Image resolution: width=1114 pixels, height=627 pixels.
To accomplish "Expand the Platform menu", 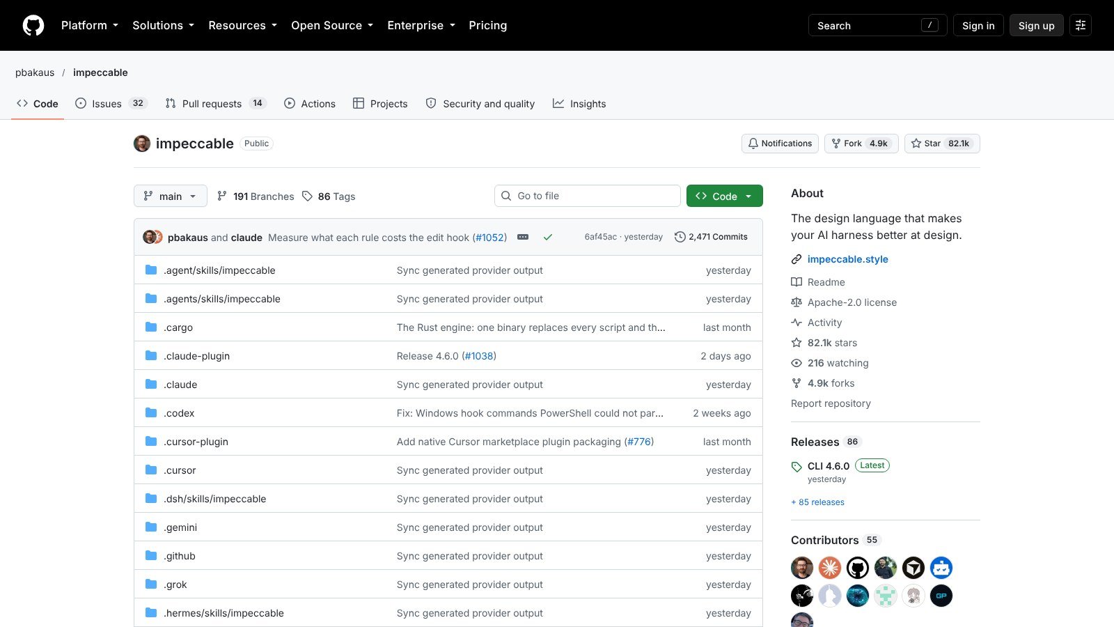I will click(90, 25).
